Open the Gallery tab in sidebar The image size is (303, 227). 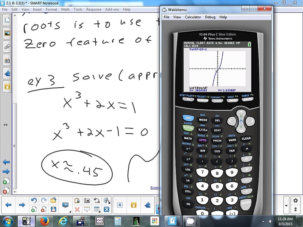[7, 33]
